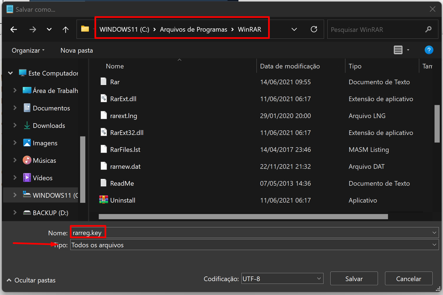Open Tipo dropdown showing Todos os arquivos
This screenshot has width=443, height=295.
point(254,245)
